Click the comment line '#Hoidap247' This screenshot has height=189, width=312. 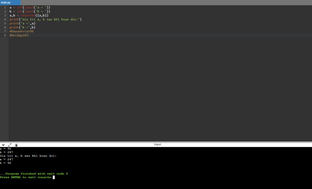19,35
